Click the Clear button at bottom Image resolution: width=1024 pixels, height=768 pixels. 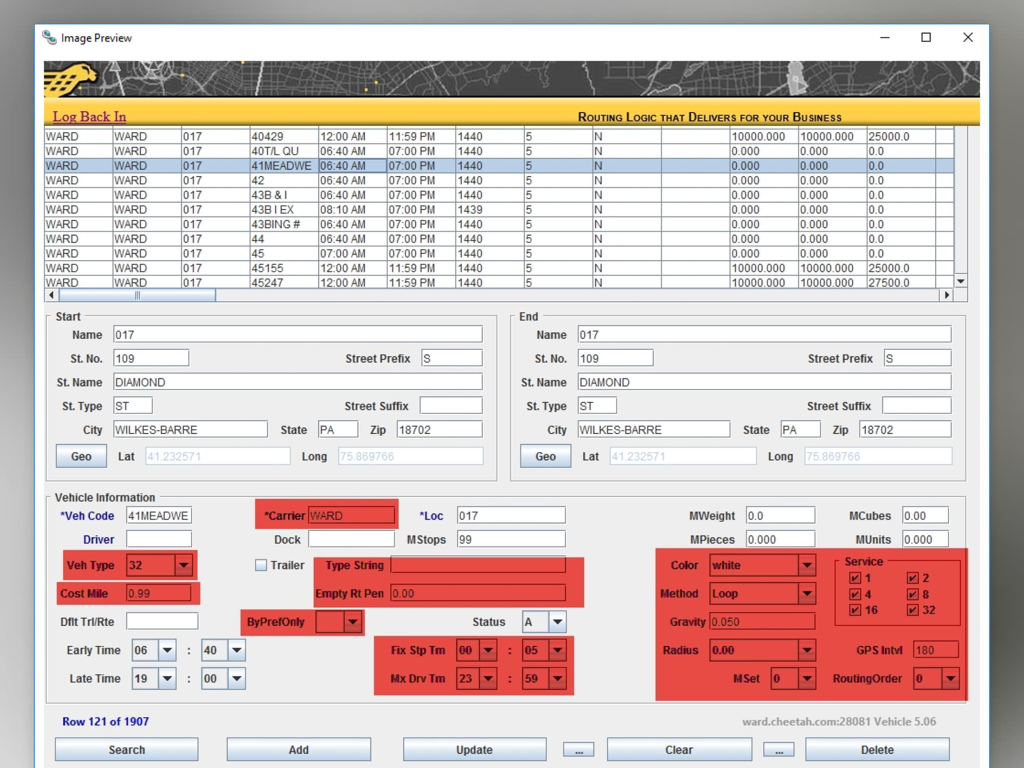pos(678,748)
